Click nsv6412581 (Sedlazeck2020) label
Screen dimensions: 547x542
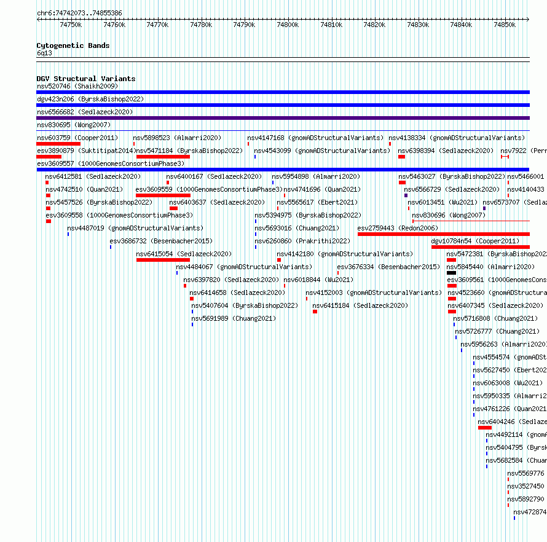(x=93, y=176)
